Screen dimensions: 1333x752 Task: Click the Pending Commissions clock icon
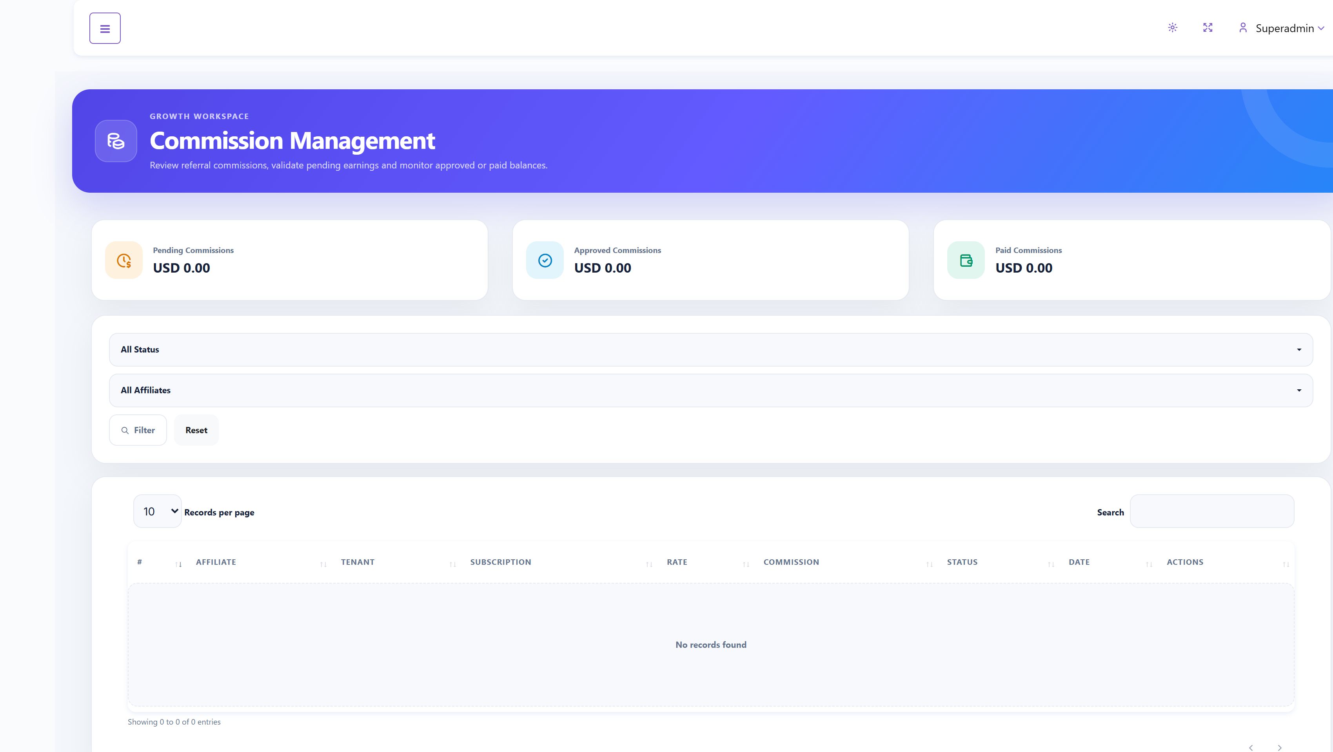point(123,260)
